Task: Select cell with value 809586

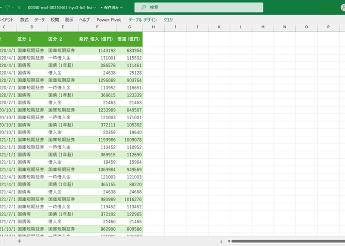Action: (x=130, y=229)
